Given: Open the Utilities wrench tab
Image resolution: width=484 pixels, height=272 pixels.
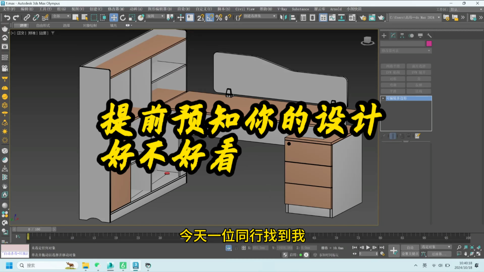Looking at the screenshot, I should (429, 36).
